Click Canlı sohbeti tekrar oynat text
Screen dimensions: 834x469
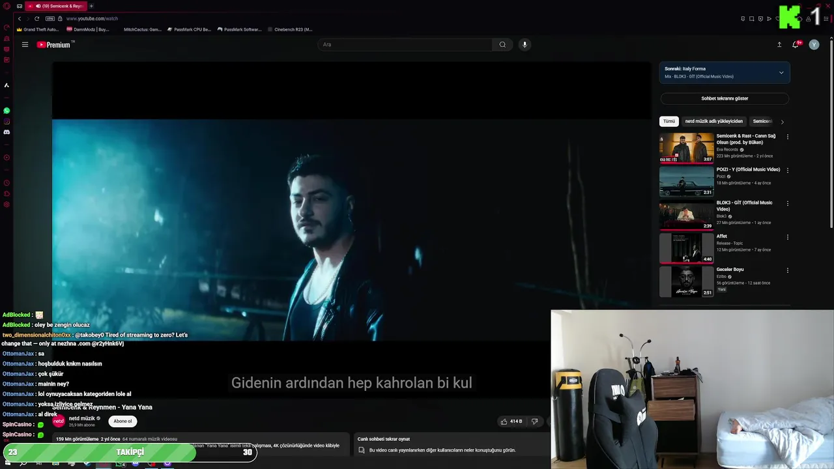[x=384, y=439]
